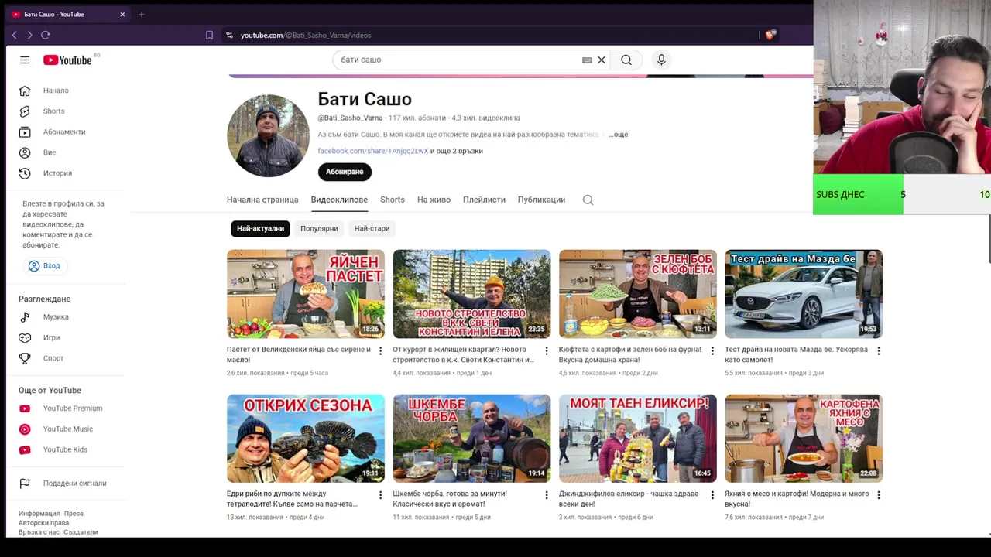Open the Преса footer link

coord(74,514)
